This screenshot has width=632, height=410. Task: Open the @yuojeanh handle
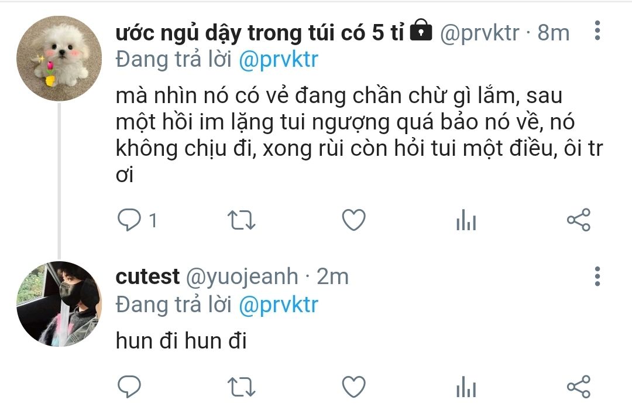click(x=242, y=278)
